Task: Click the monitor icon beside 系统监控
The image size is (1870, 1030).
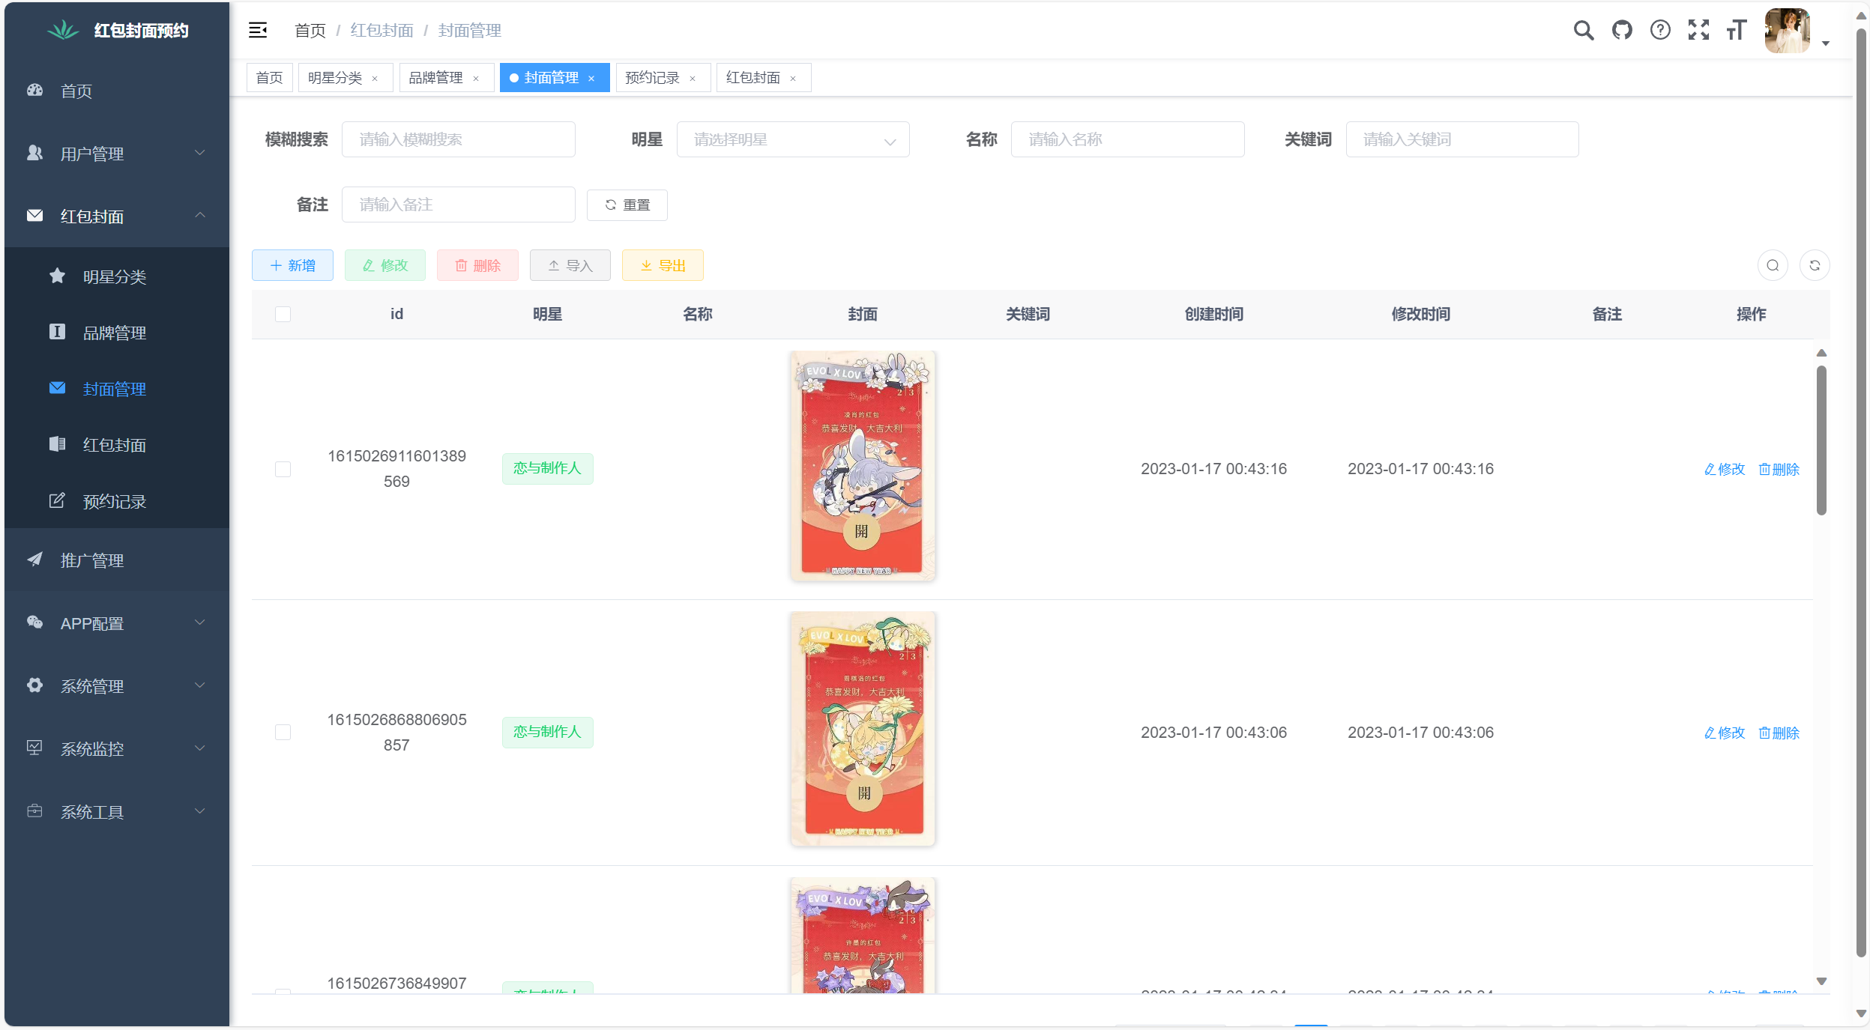Action: [34, 748]
